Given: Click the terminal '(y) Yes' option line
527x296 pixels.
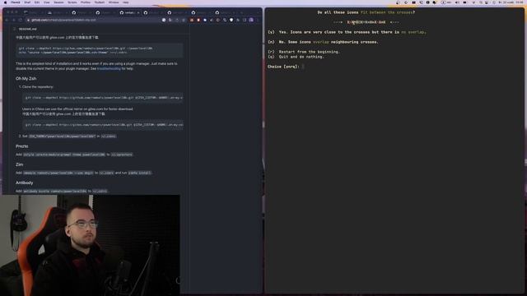Looking at the screenshot, I should point(347,32).
